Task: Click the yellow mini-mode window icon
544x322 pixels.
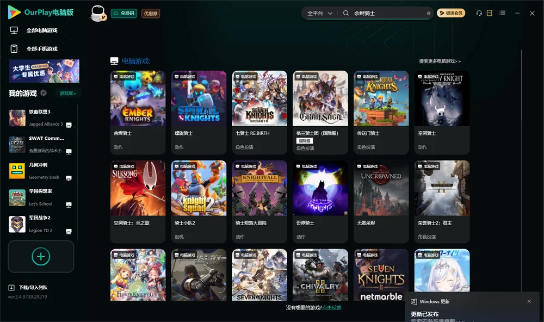Action: click(x=490, y=13)
